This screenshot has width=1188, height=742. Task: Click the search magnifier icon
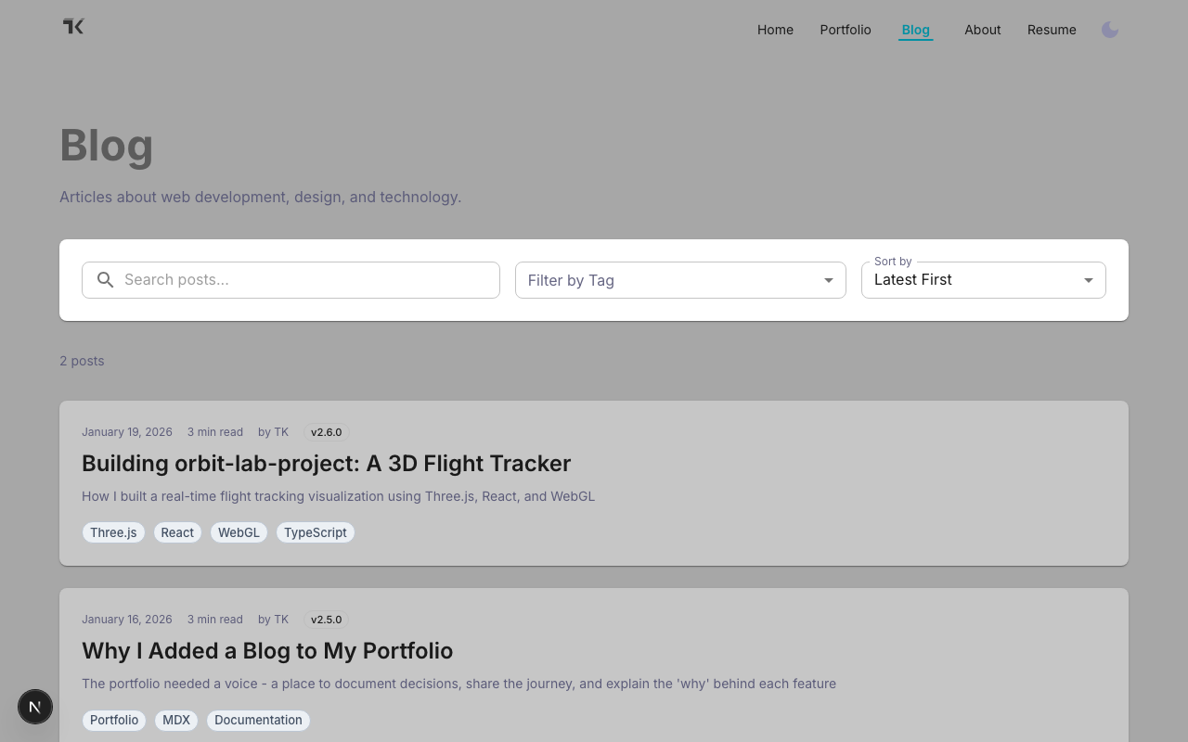pos(105,279)
